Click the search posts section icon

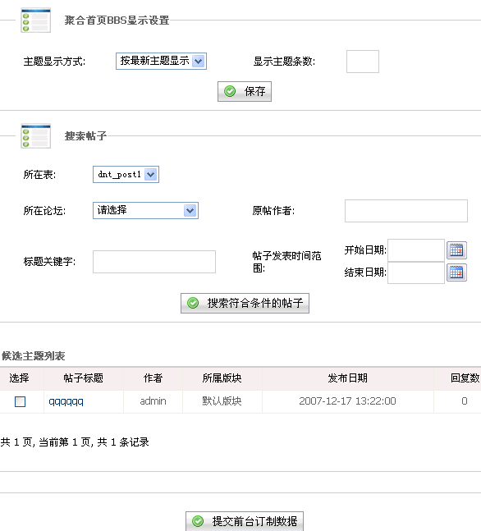point(35,135)
